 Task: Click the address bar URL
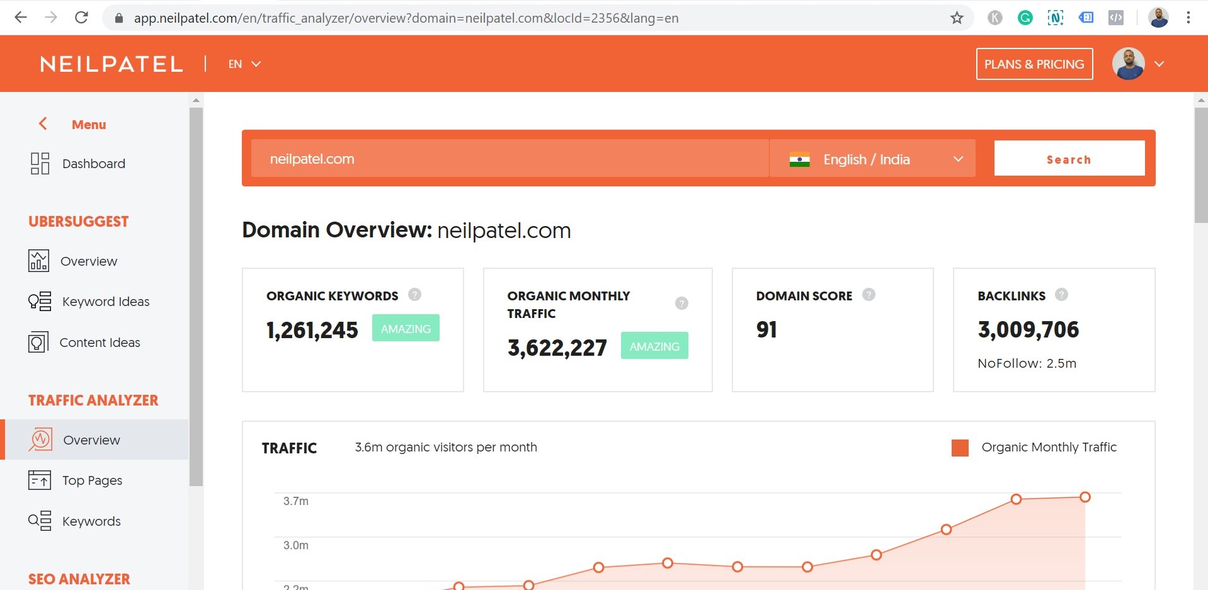click(406, 18)
